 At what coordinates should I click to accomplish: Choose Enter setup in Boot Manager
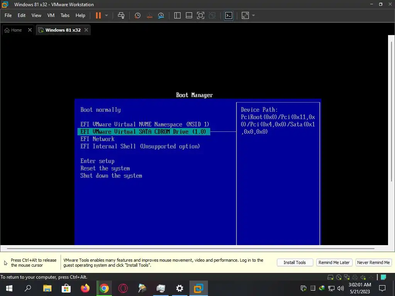98,161
